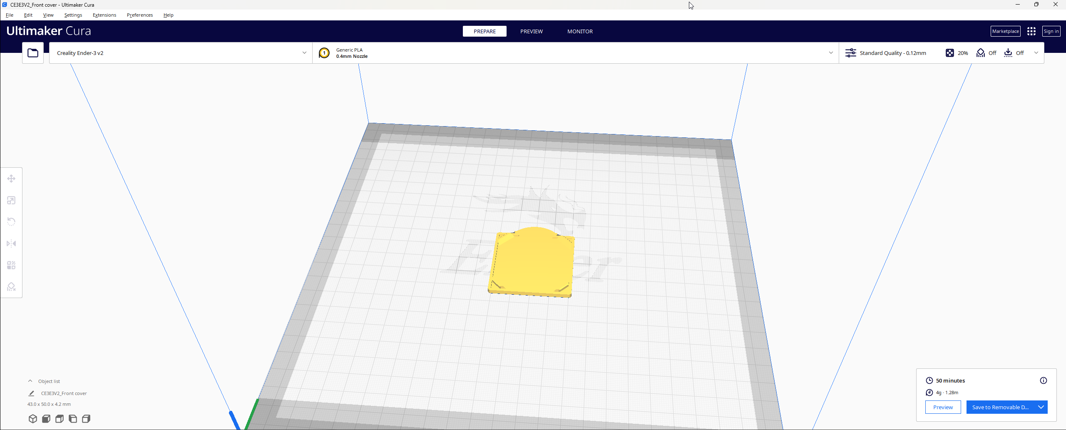Image resolution: width=1066 pixels, height=430 pixels.
Task: Click the Marketplace button
Action: [1005, 31]
